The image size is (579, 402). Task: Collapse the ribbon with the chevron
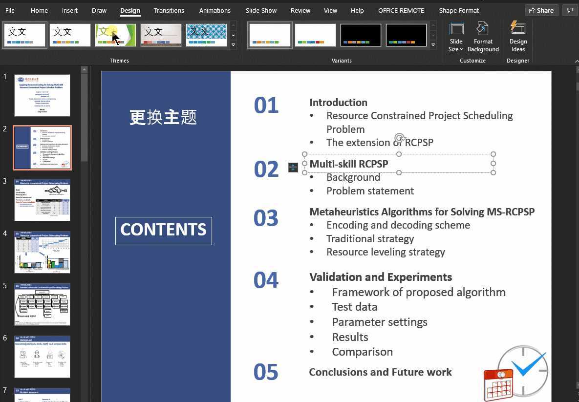coord(577,61)
